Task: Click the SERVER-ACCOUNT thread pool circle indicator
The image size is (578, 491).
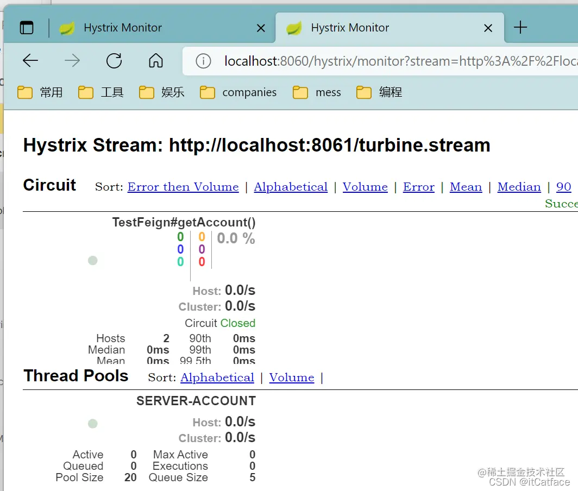Action: pos(93,424)
